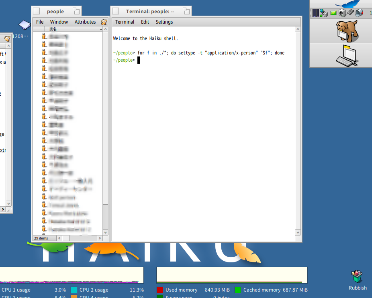The height and width of the screenshot is (298, 372).
Task: Open the volume speaker tray icon
Action: pos(342,13)
